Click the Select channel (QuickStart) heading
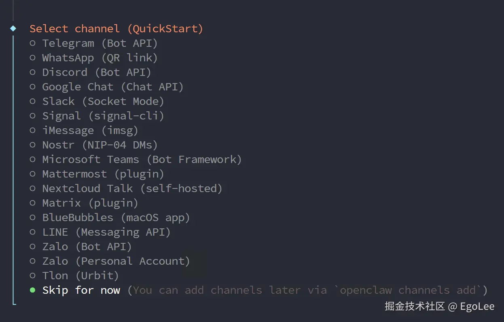Viewport: 504px width, 322px height. 116,28
